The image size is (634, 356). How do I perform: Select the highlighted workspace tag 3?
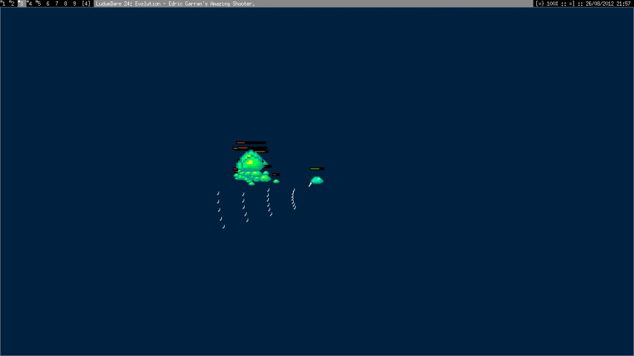(x=21, y=4)
